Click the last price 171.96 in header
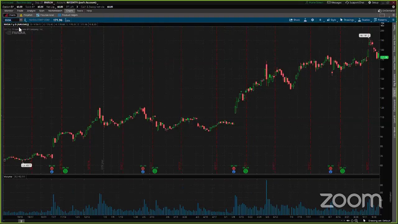This screenshot has height=224, width=398. 58,20
